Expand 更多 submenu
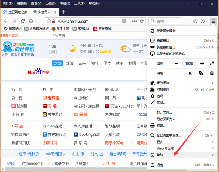 click(182, 142)
